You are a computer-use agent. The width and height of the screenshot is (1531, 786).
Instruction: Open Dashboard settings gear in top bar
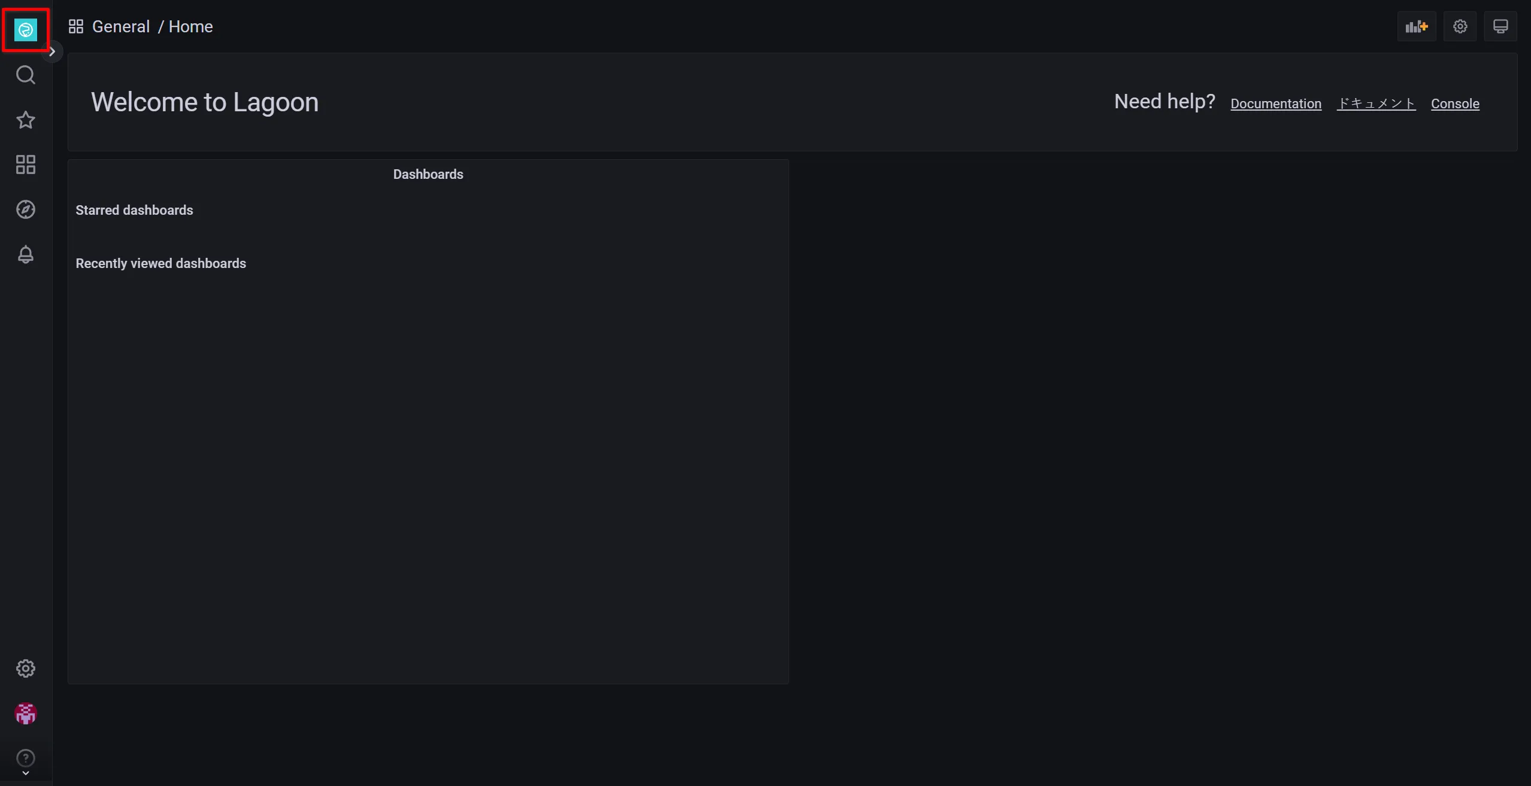(x=1460, y=26)
